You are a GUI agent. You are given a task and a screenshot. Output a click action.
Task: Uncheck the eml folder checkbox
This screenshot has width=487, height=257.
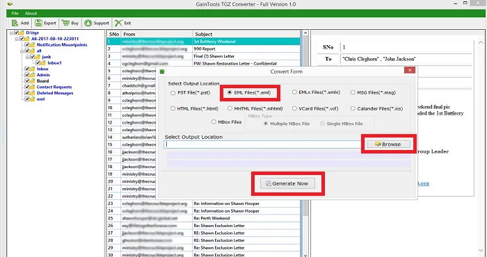27,99
